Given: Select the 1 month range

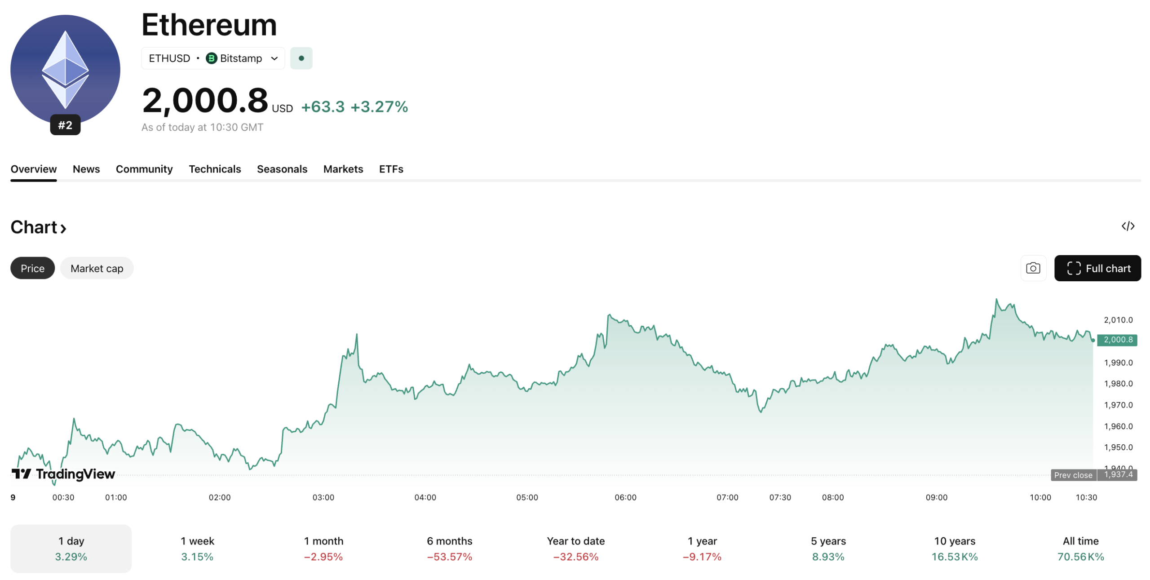Looking at the screenshot, I should [323, 549].
